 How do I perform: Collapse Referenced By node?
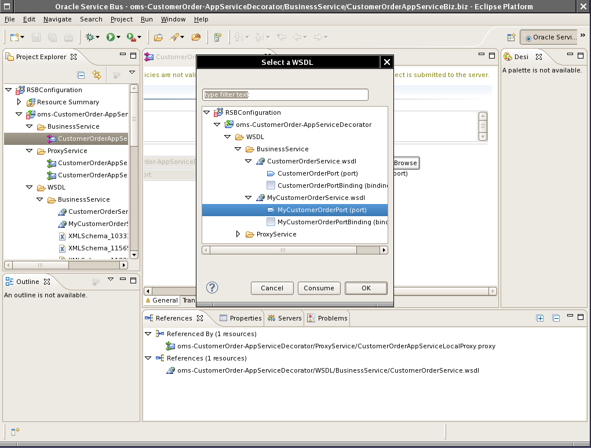(x=148, y=334)
